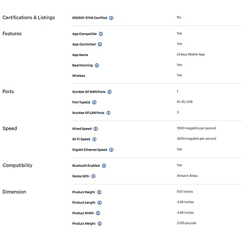Viewport: 242px width, 242px height.
Task: Click the Certifications & Listings heading
Action: click(x=29, y=18)
